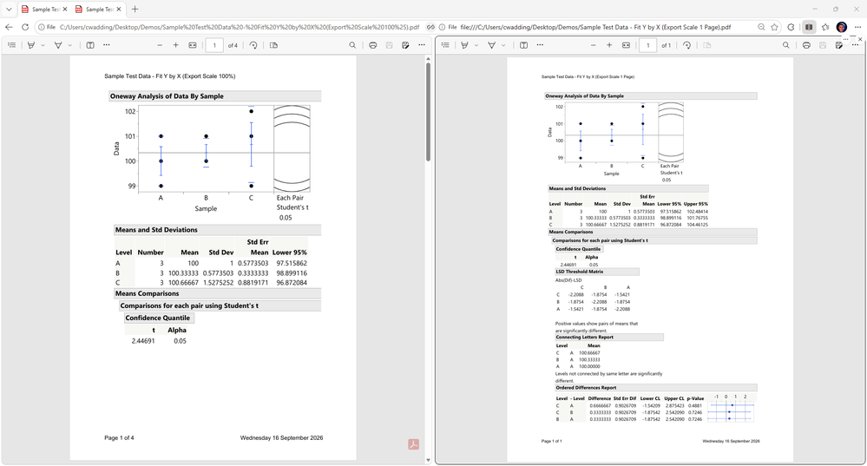Screen dimensions: 867x466
Task: Select the Draw pen tool in the 1-page PDF toolbar
Action: (x=491, y=45)
